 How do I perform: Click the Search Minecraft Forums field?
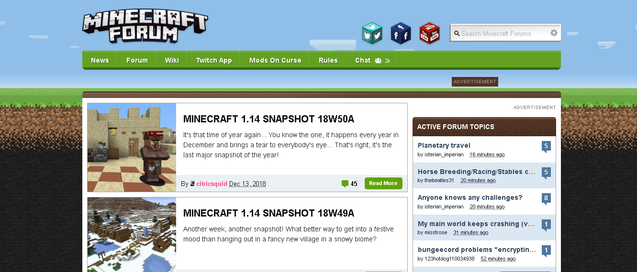[500, 33]
